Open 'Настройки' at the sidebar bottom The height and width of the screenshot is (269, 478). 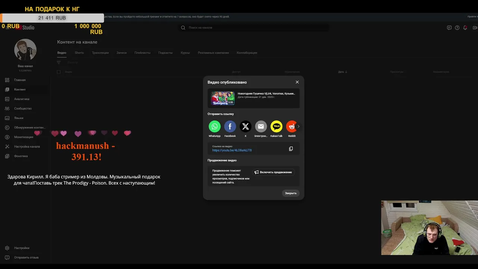[22, 248]
